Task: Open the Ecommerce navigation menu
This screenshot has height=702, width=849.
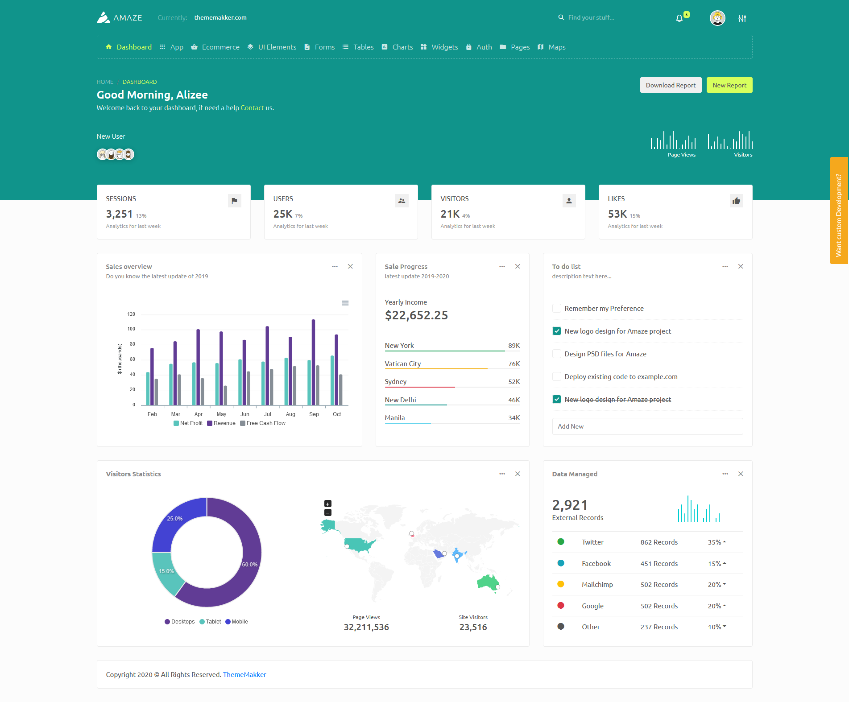Action: [x=215, y=47]
